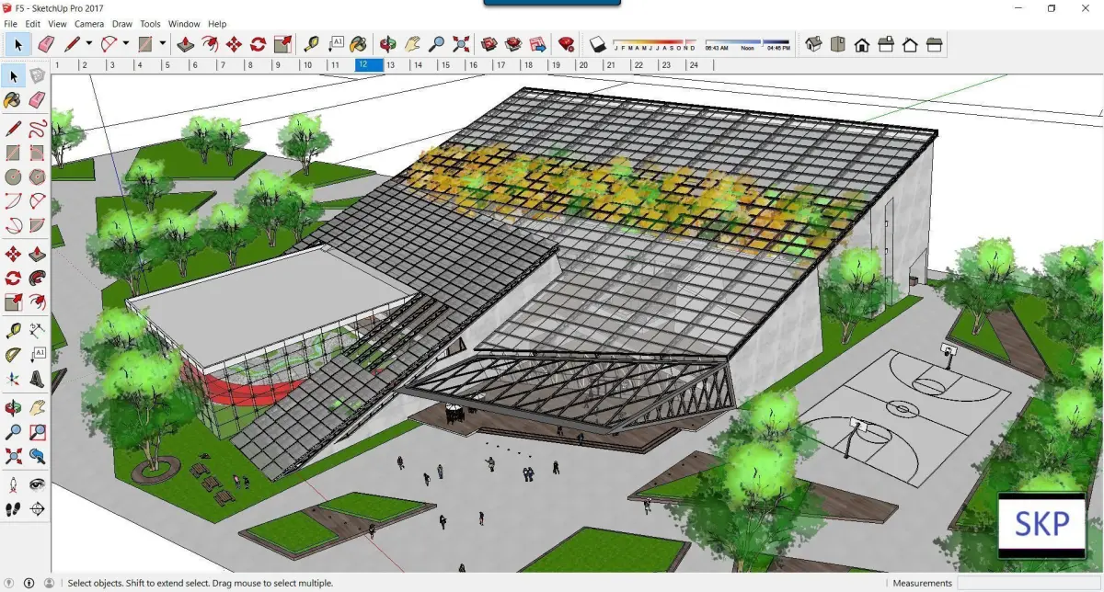Open the Extension Manager ruby icon
The image size is (1104, 592).
tap(566, 43)
